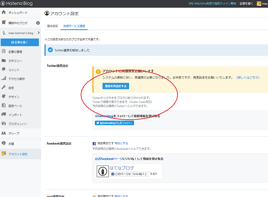Viewport: 268px width, 197px height.
Task: Switch to the 基本設定 tab
Action: click(53, 26)
